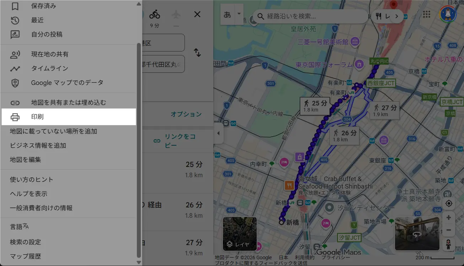Open the Google account avatar
This screenshot has height=266, width=464.
(448, 14)
